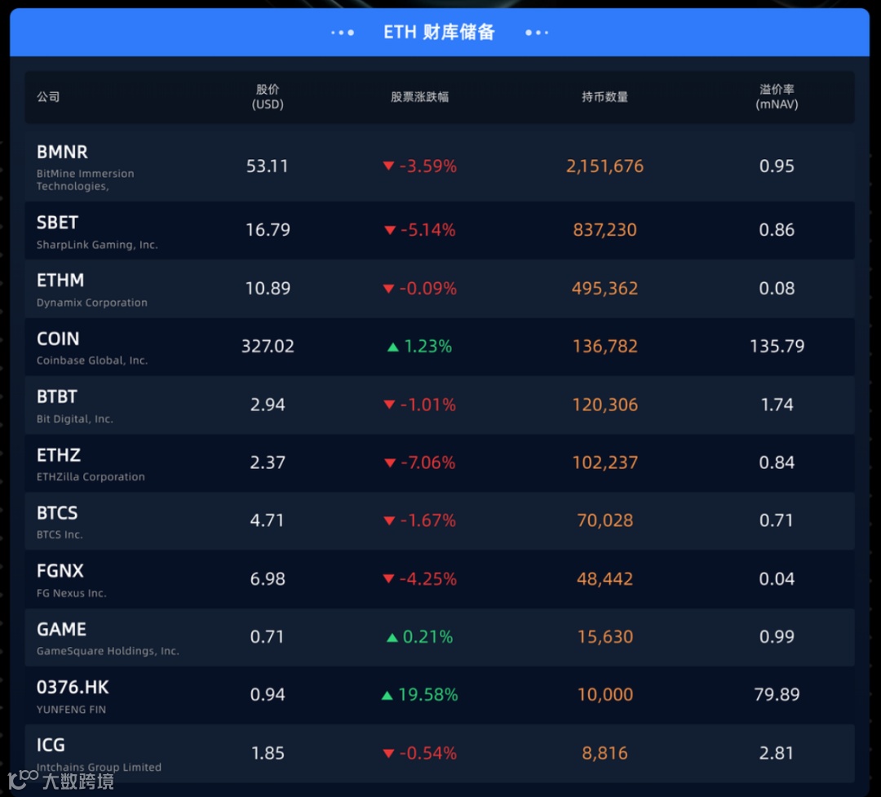The image size is (881, 797).
Task: Click FGNX mNAV value 0.04
Action: pyautogui.click(x=777, y=578)
